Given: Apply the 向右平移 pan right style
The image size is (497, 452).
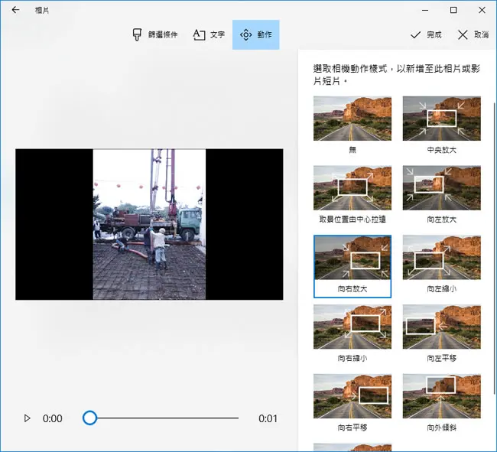Looking at the screenshot, I should [x=352, y=404].
